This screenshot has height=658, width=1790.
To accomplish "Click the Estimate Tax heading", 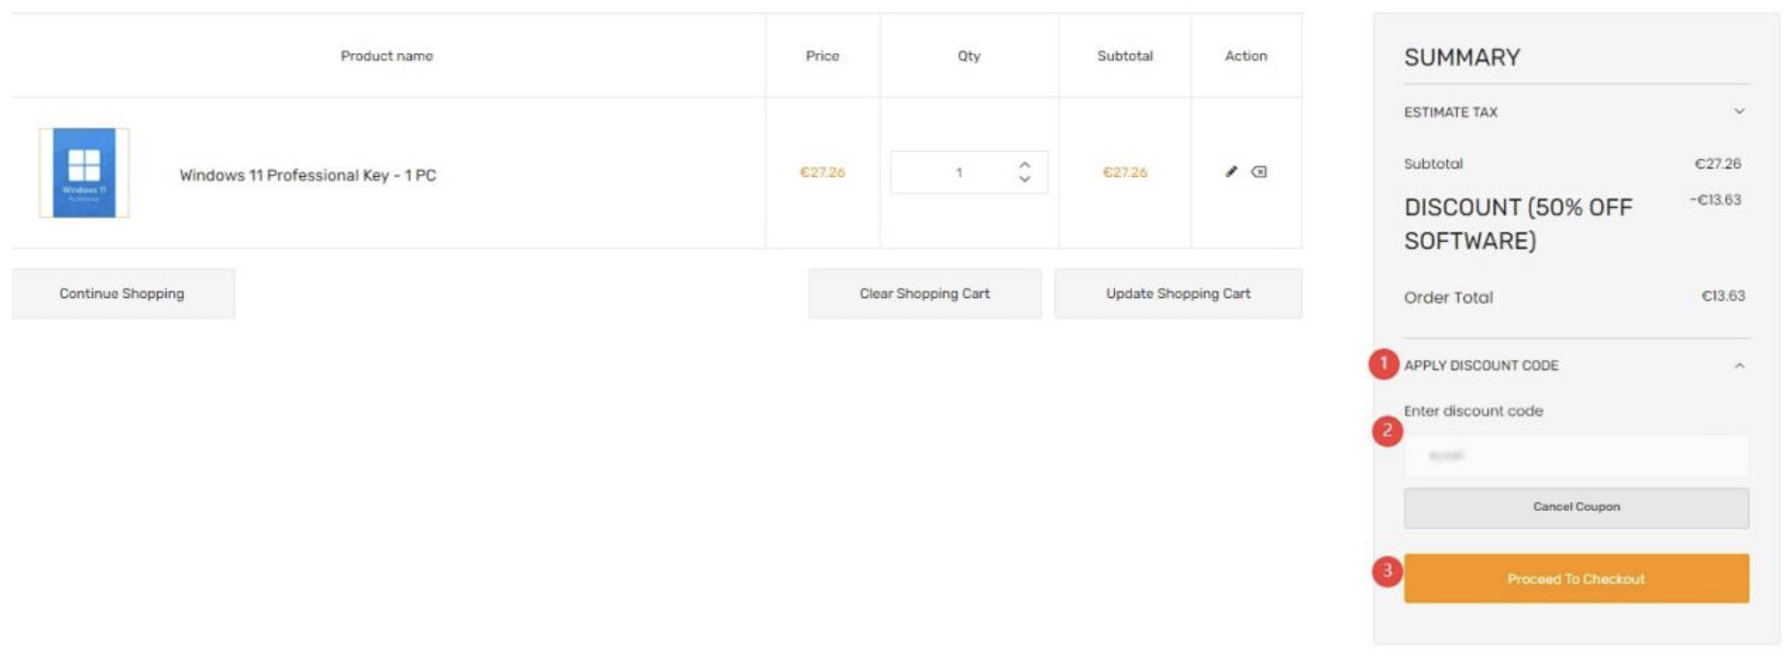I will [1451, 112].
